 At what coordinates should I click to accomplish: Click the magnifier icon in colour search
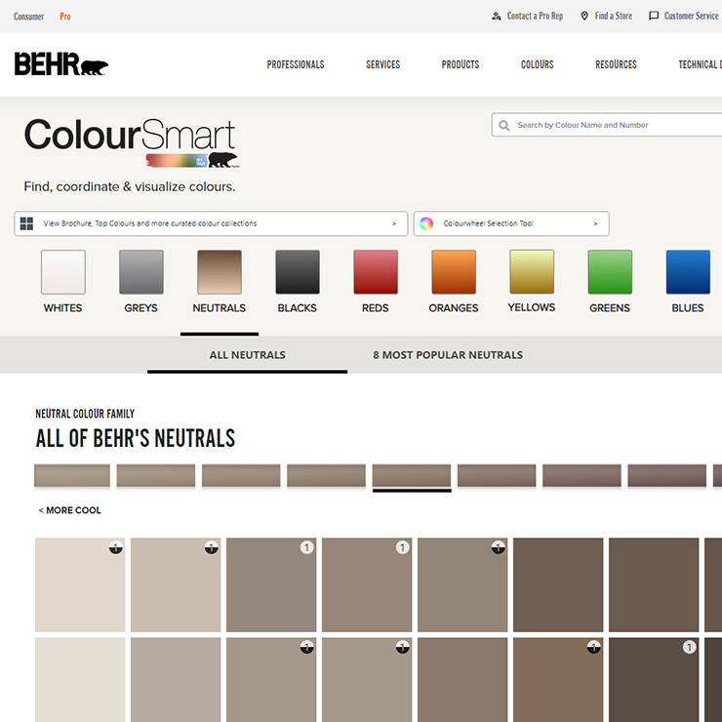(504, 125)
